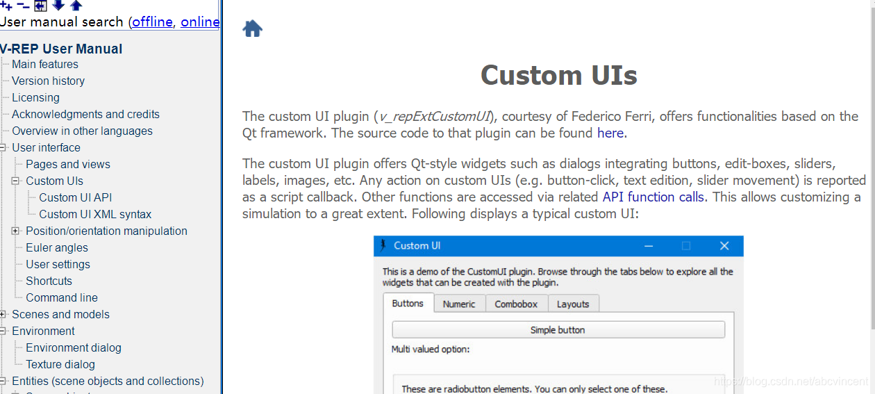Click the Custom UI demo screenshot title bar
Viewport: 875px width, 394px height.
(558, 245)
